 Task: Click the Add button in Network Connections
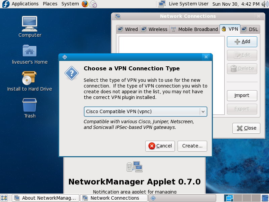(x=242, y=41)
